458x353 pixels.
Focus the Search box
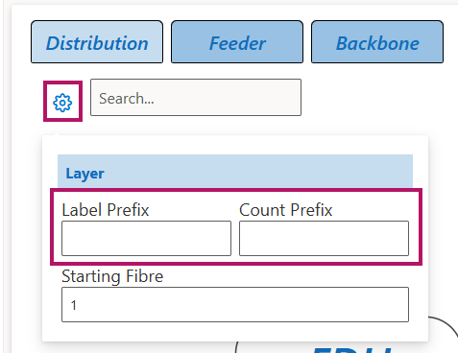[196, 98]
